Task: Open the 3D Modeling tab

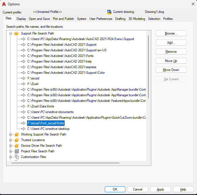Action: click(137, 19)
